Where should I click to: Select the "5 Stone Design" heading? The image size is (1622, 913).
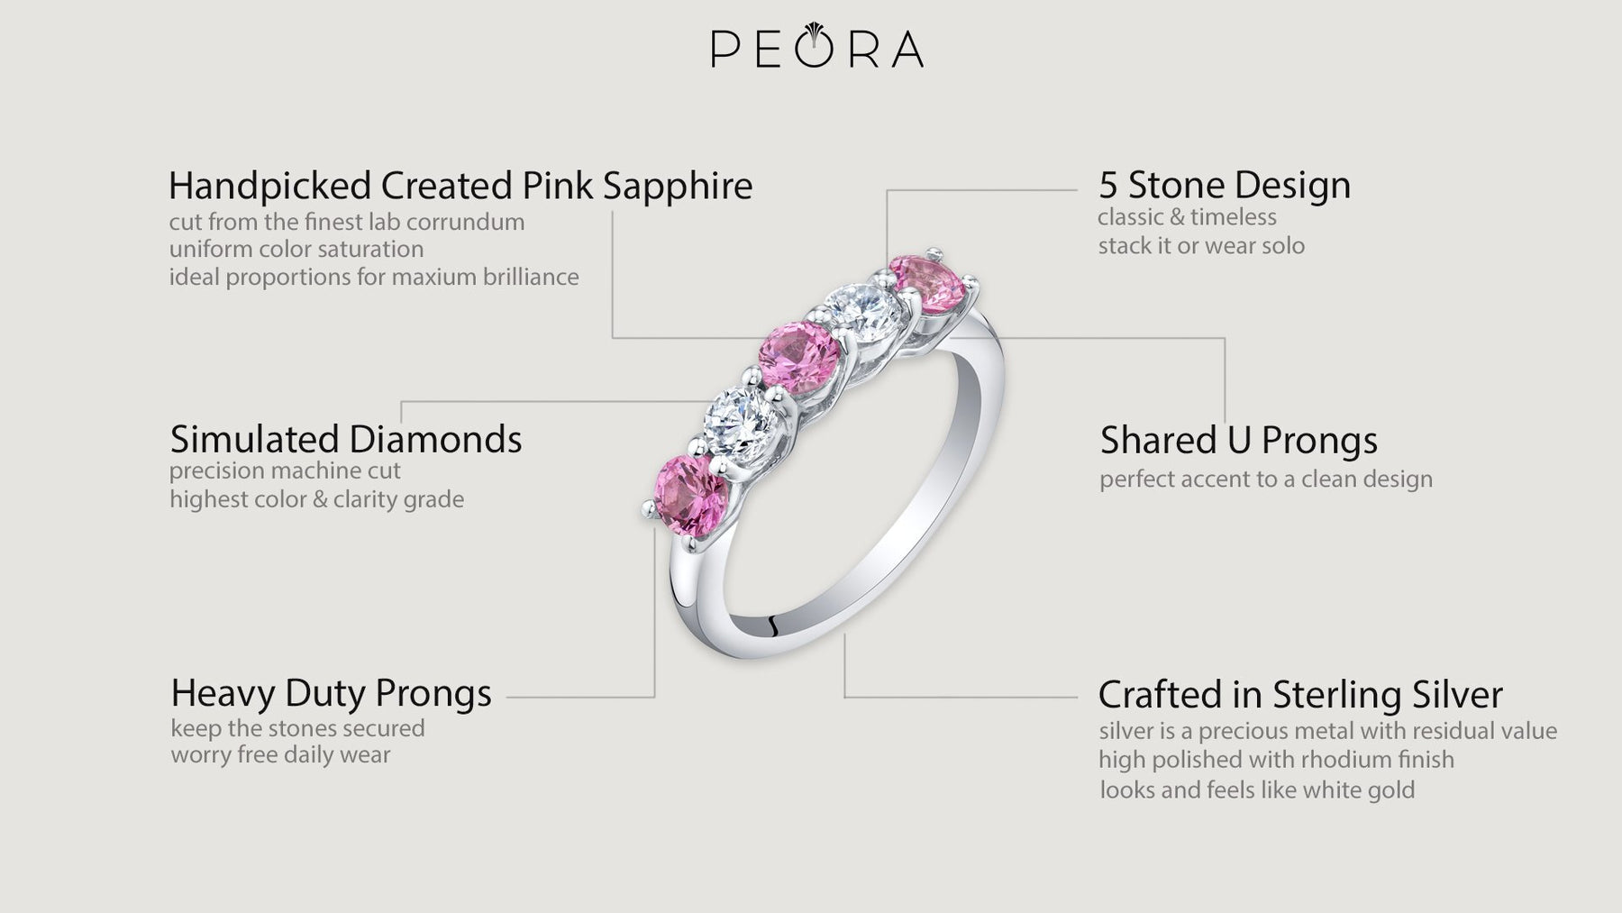pyautogui.click(x=1225, y=185)
